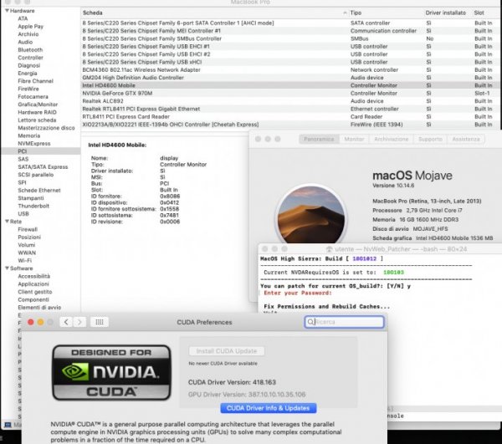Click the NVIDIA CUDA logo badge
Screen dimensions: 502x444
point(111,372)
